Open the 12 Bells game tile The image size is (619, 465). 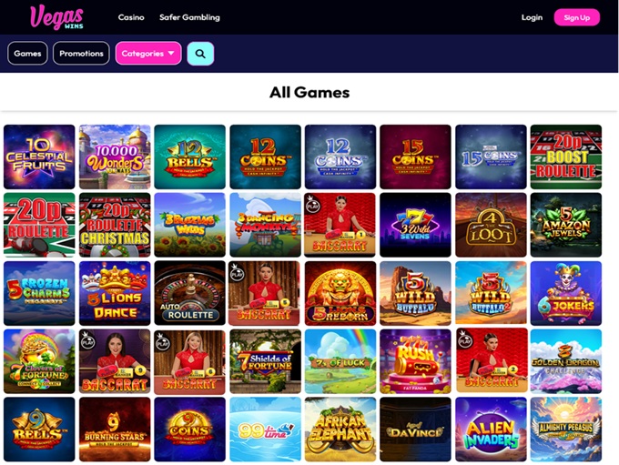click(x=190, y=157)
